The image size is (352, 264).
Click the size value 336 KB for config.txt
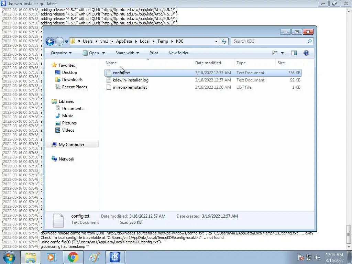(x=294, y=73)
